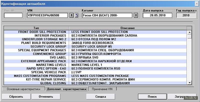Select the GLOBAL CLOSING row

tap(95, 83)
